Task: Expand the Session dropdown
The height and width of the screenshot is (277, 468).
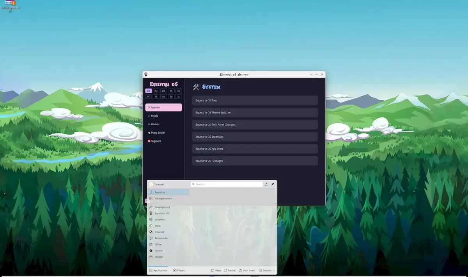Action: (x=267, y=270)
